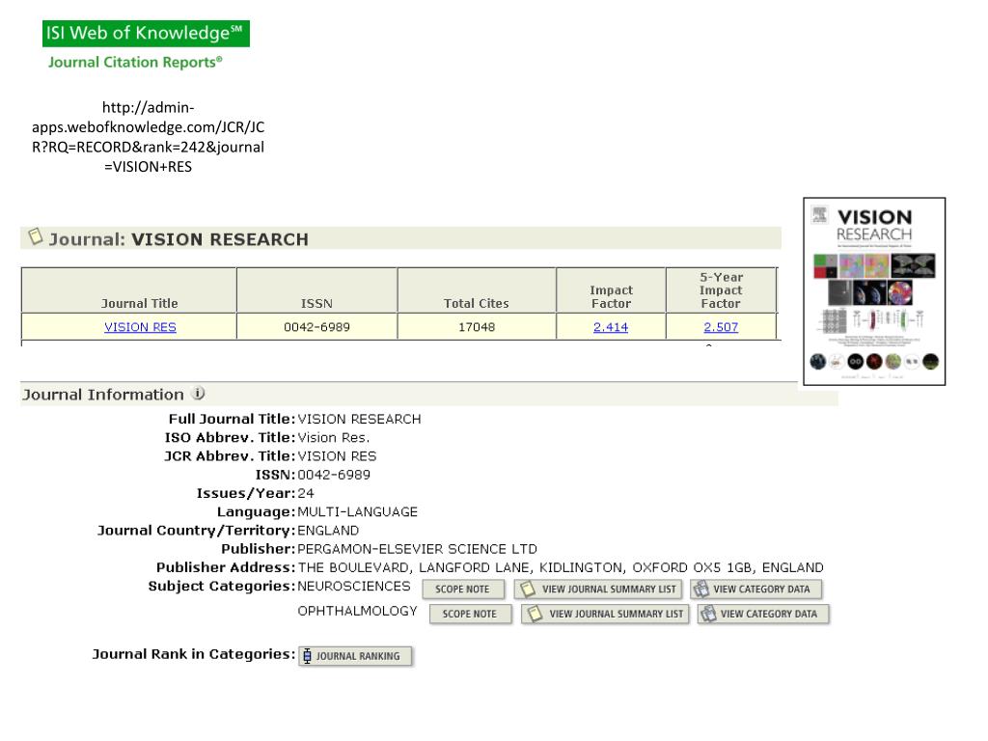Select the ISO abbreviation Vision Res.
Screen dimensions: 988x741
click(334, 437)
